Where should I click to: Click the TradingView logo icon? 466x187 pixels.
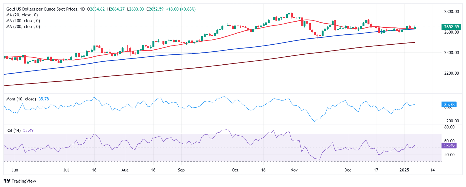pos(7,181)
